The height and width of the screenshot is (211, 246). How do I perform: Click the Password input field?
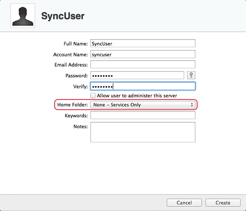[x=137, y=75]
